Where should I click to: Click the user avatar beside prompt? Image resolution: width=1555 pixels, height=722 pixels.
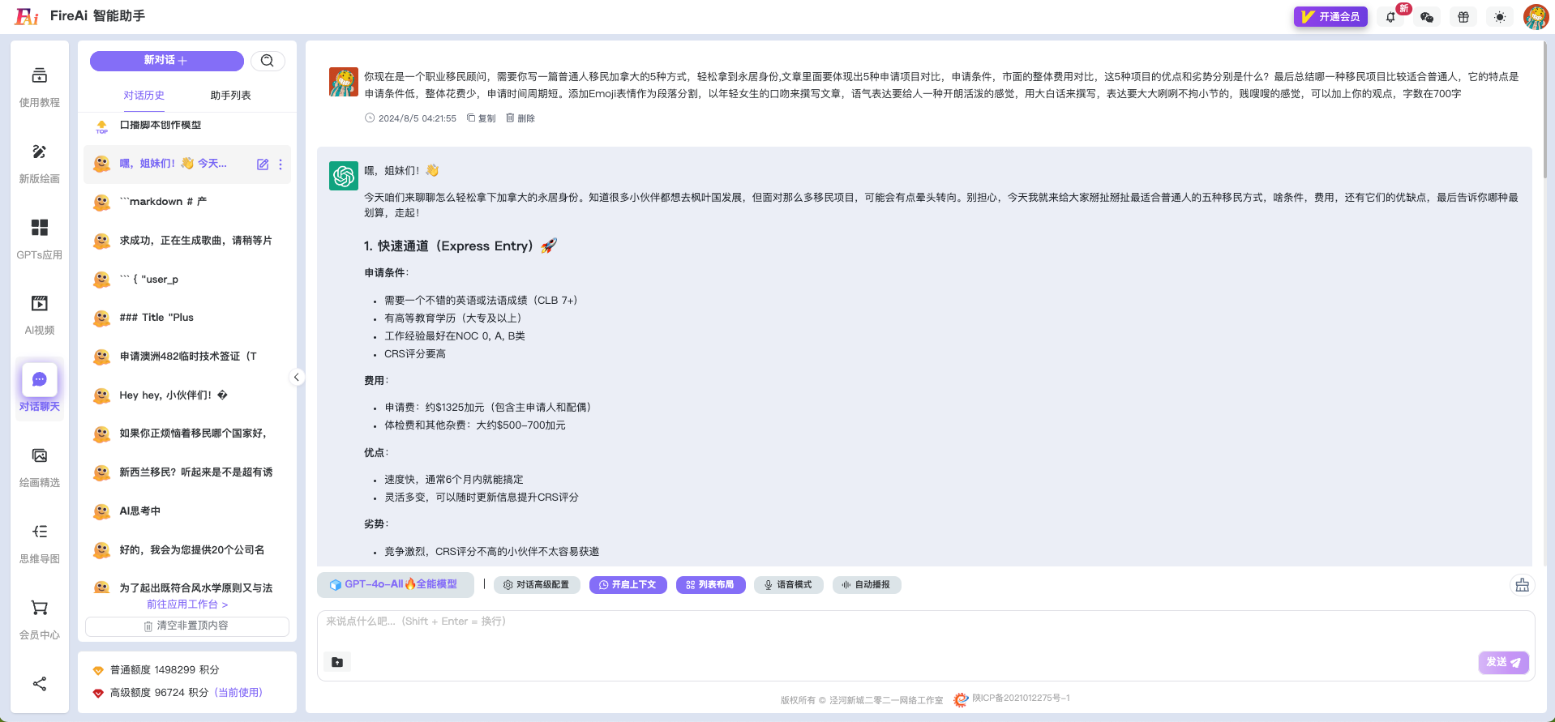(343, 82)
